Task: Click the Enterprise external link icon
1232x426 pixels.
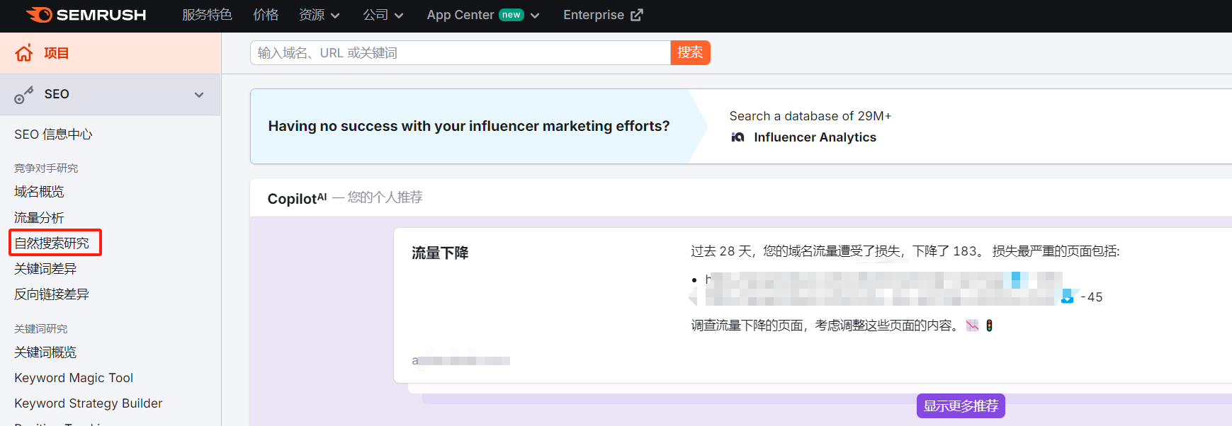Action: point(637,15)
